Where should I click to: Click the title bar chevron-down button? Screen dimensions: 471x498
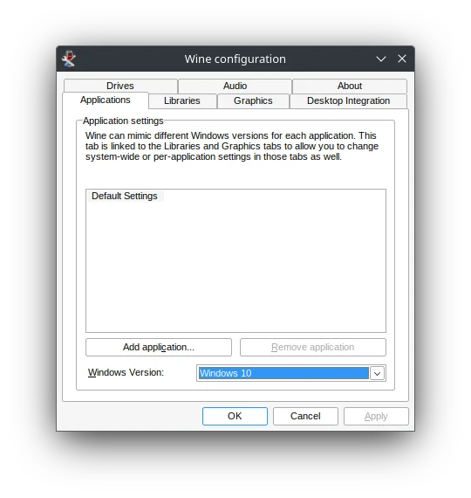coord(381,59)
